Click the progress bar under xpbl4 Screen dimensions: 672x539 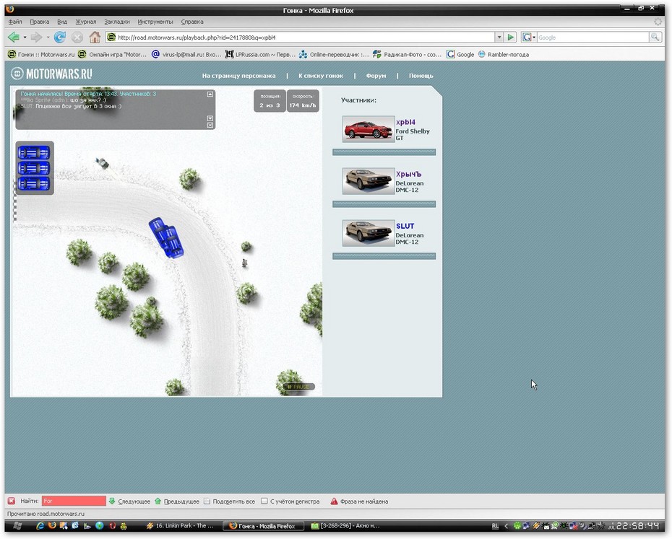click(384, 152)
